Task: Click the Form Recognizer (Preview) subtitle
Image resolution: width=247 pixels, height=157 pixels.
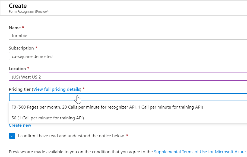Action: click(28, 12)
